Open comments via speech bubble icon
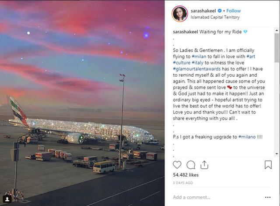Image resolution: width=280 pixels, height=206 pixels. pyautogui.click(x=191, y=165)
